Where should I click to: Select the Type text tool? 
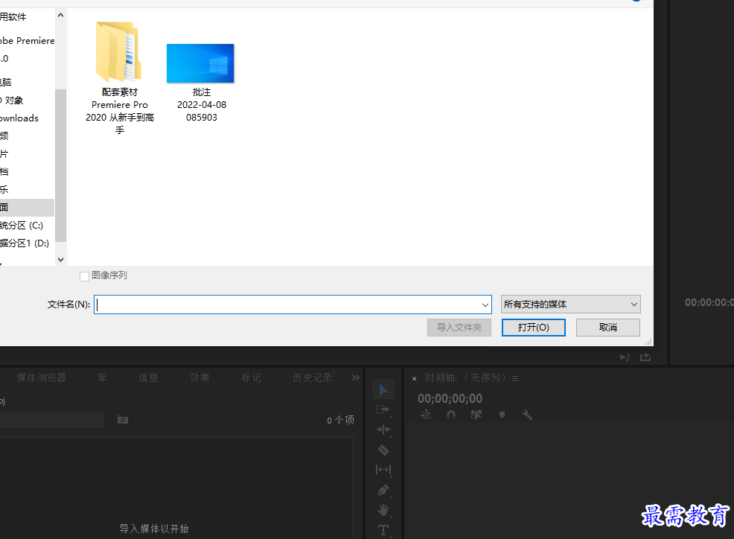point(383,530)
